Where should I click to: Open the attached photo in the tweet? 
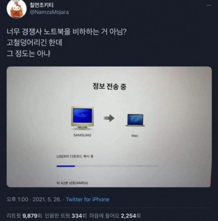point(109,127)
